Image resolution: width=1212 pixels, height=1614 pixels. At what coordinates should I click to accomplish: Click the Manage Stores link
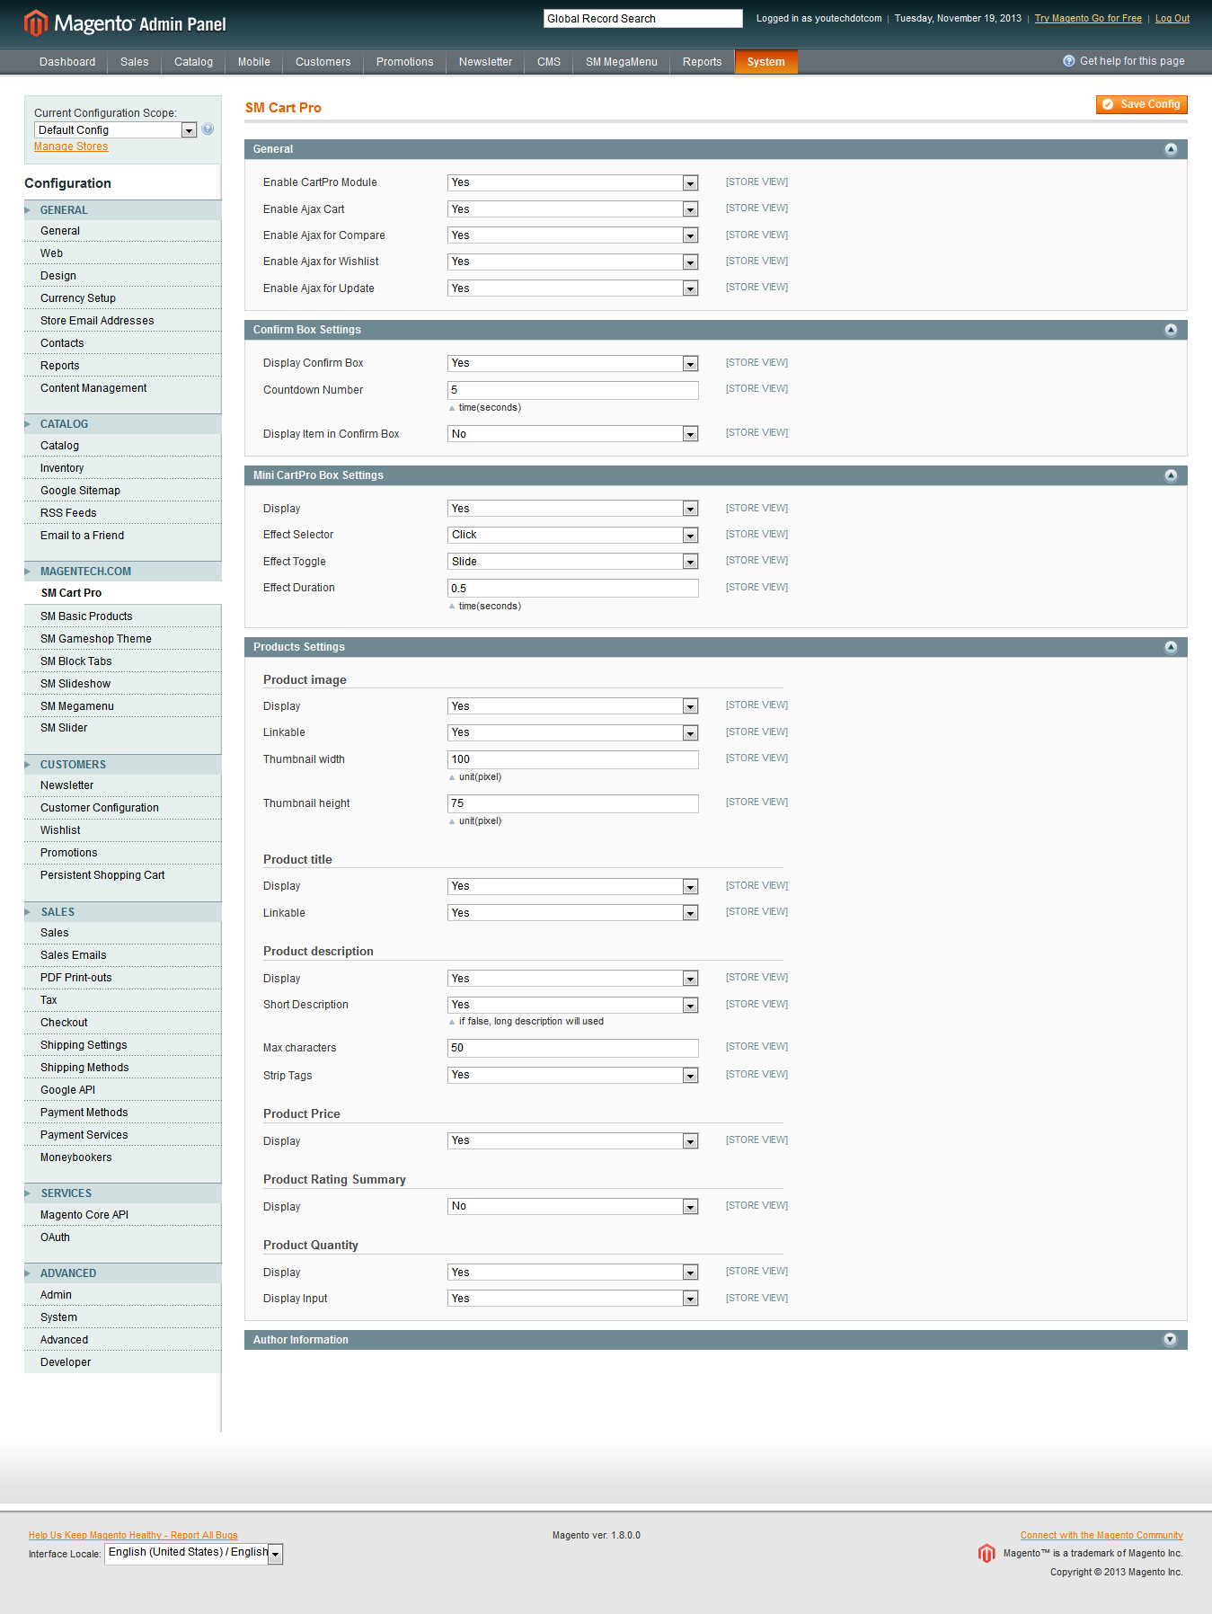click(x=71, y=146)
